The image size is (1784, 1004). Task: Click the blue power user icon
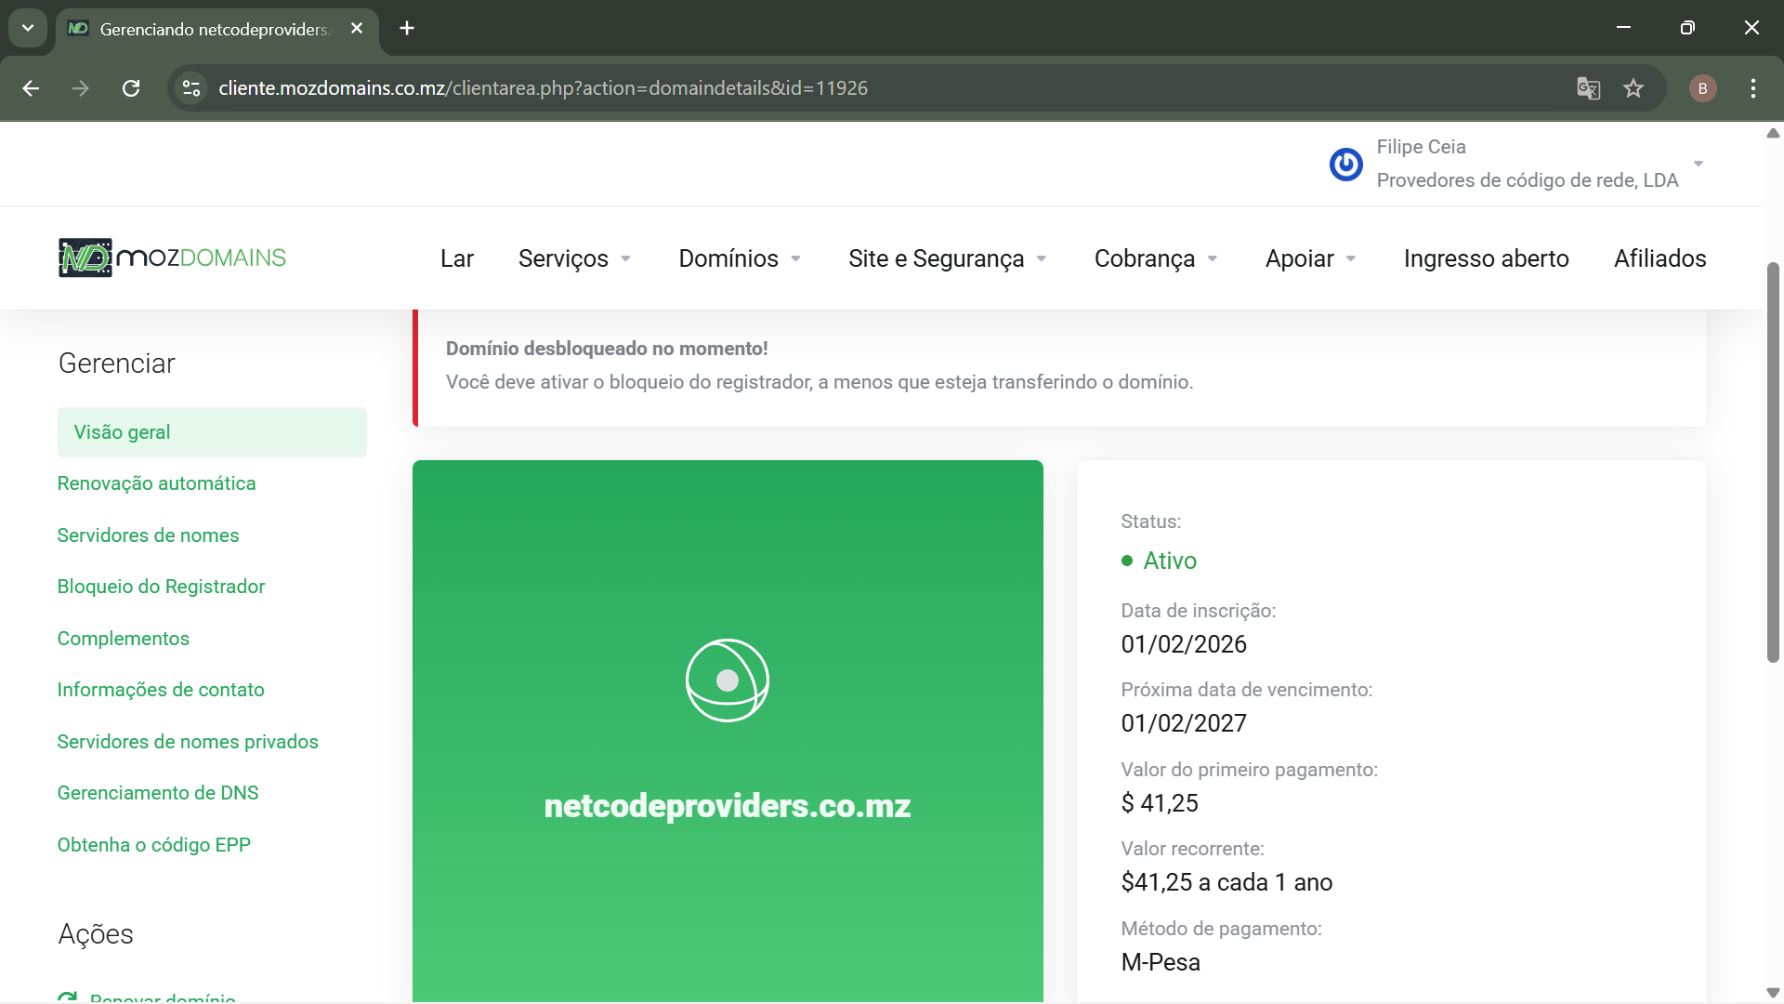coord(1345,165)
